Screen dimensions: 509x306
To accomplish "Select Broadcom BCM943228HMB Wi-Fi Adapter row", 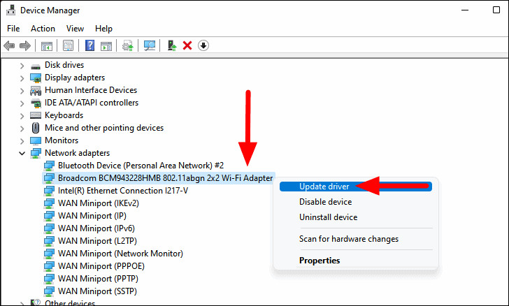I will click(x=159, y=178).
